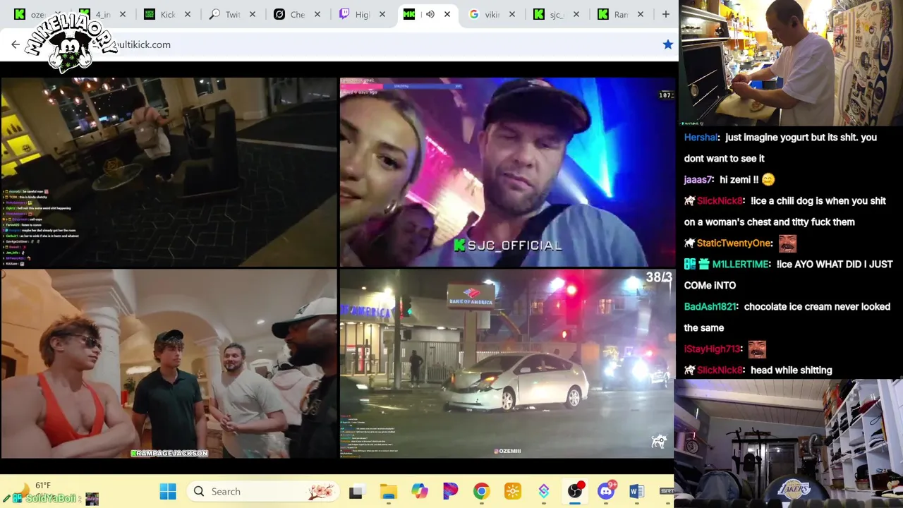Select the SJC_OFFICIAL stream tile

coord(508,172)
